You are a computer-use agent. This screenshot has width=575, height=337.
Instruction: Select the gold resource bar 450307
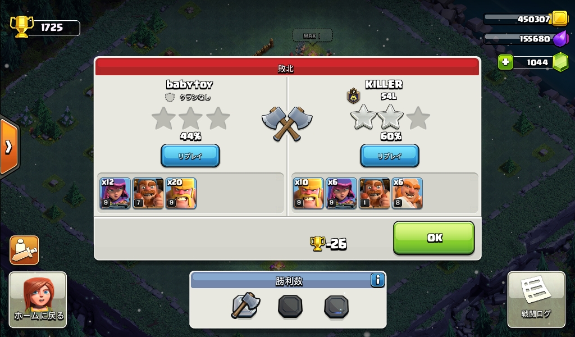[x=526, y=19]
